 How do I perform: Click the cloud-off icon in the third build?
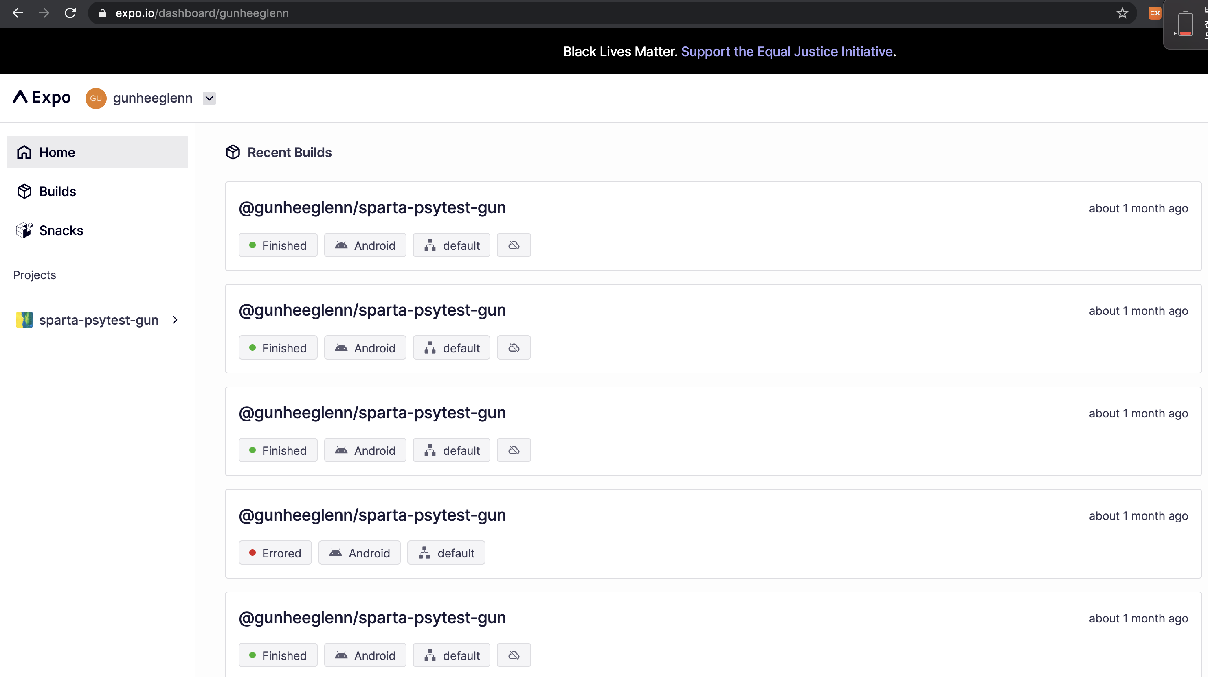(x=514, y=450)
